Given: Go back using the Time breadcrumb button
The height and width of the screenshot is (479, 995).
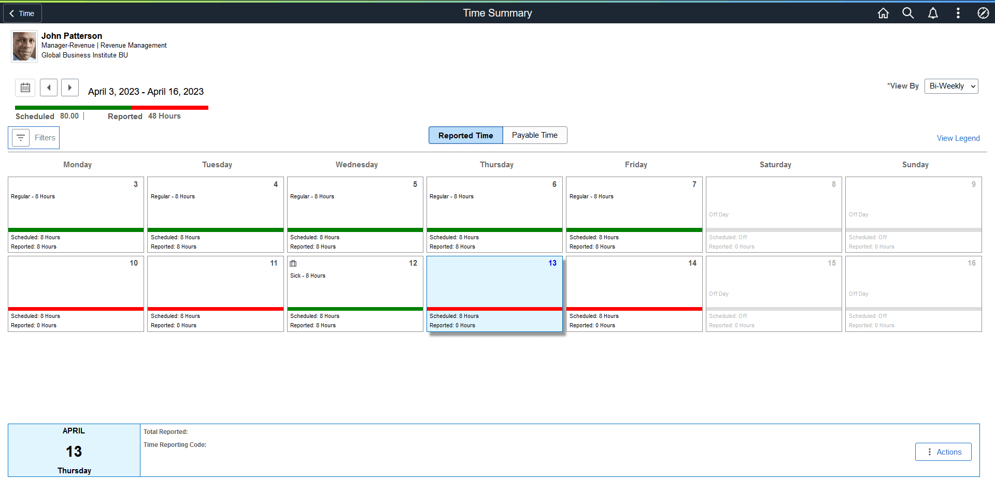Looking at the screenshot, I should pyautogui.click(x=22, y=13).
